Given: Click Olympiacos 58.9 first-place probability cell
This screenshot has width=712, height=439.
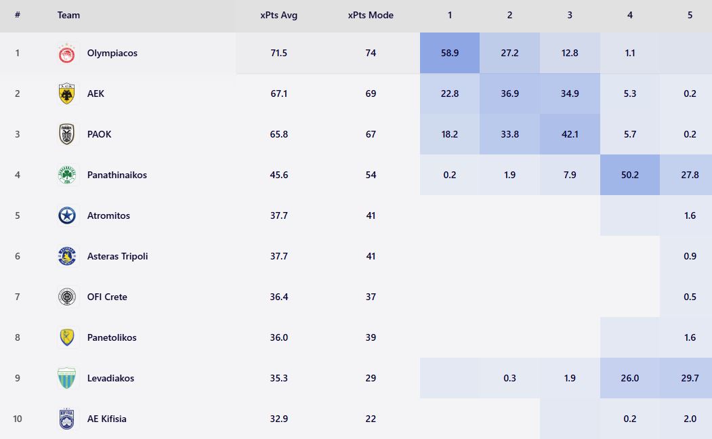Looking at the screenshot, I should [x=450, y=53].
